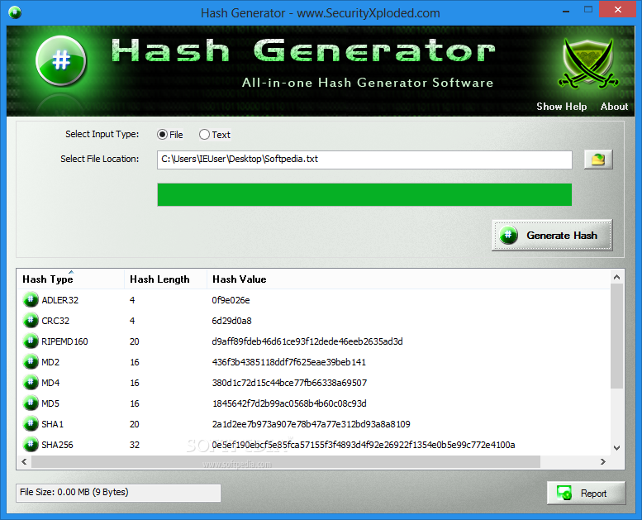Click the browse file folder icon
Viewport: 642px width, 520px height.
click(x=598, y=160)
